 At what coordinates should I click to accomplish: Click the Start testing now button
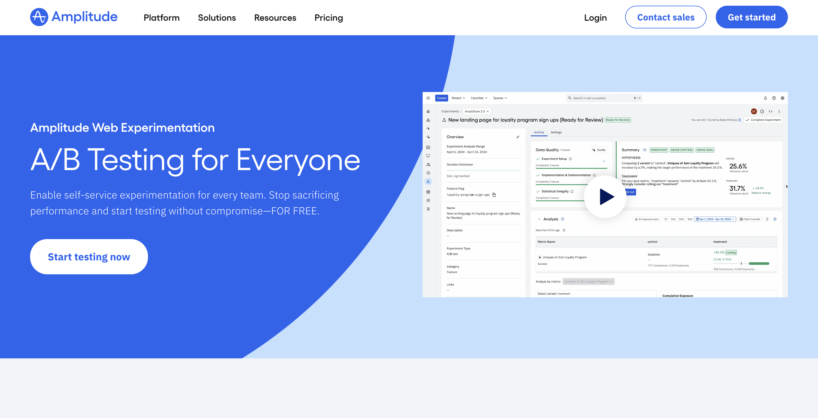click(89, 256)
